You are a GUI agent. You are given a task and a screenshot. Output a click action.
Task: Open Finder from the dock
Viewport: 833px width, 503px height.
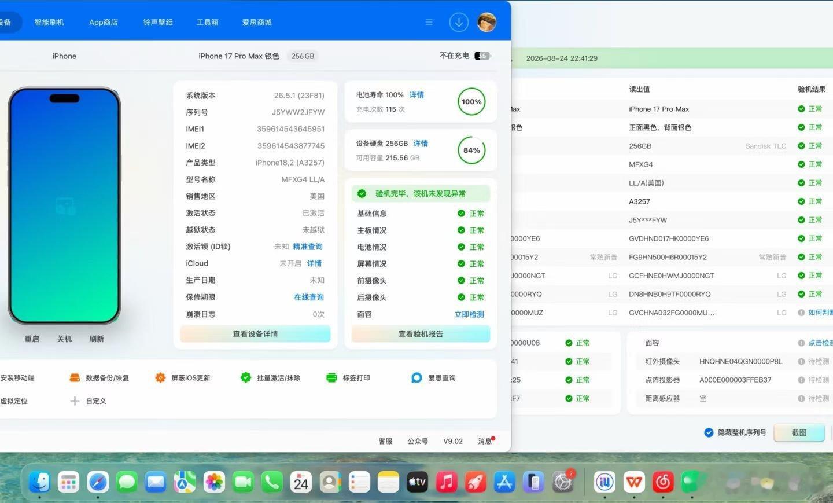tap(39, 482)
